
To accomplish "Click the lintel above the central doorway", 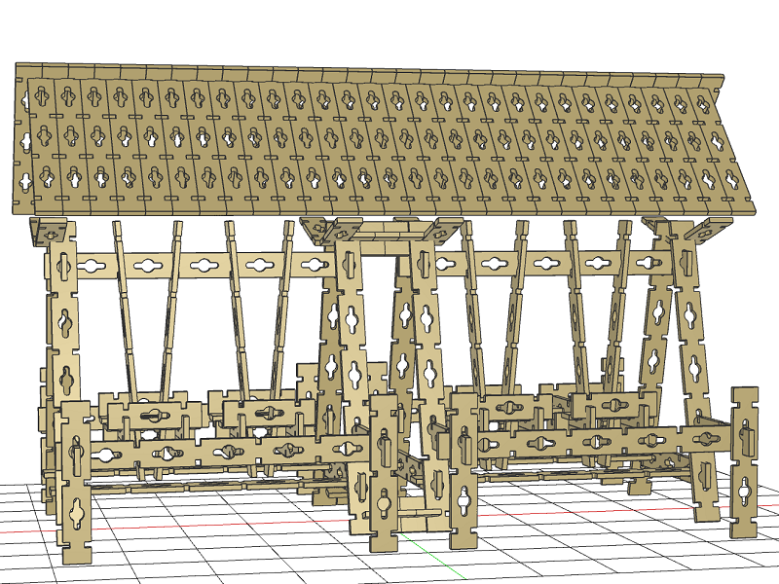I will pyautogui.click(x=385, y=232).
